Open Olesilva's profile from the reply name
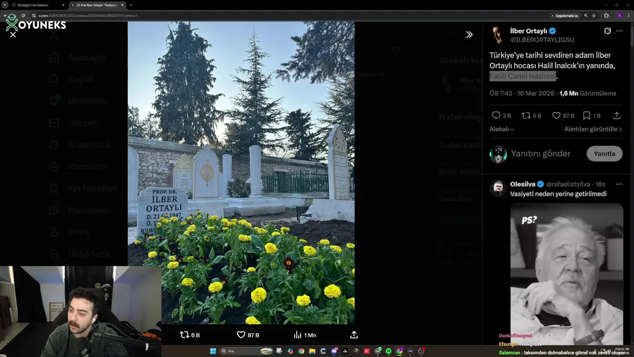Viewport: 634px width, 357px height. (x=523, y=184)
